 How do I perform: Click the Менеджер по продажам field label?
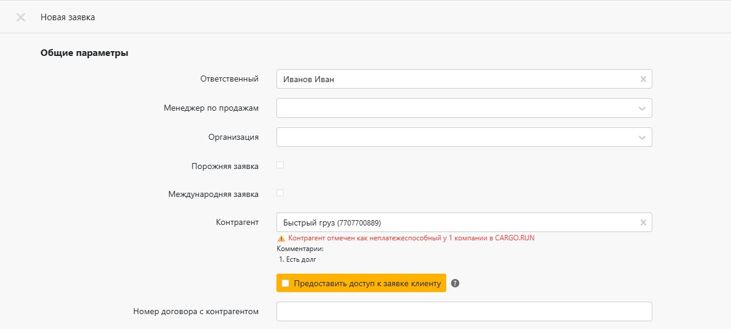pyautogui.click(x=211, y=108)
